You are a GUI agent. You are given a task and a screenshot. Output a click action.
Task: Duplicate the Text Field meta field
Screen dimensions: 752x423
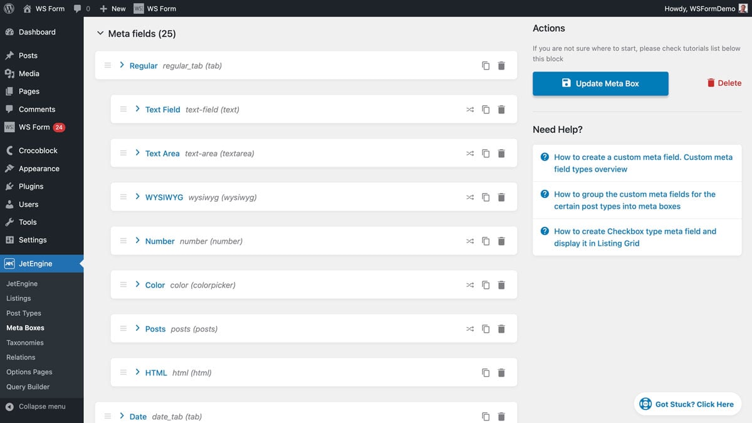pos(486,109)
